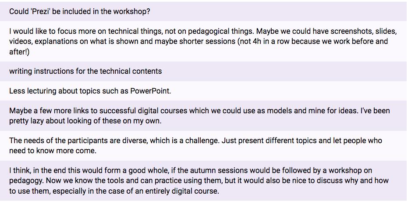
Task: Select the response about links to digital courses
Action: (204, 116)
